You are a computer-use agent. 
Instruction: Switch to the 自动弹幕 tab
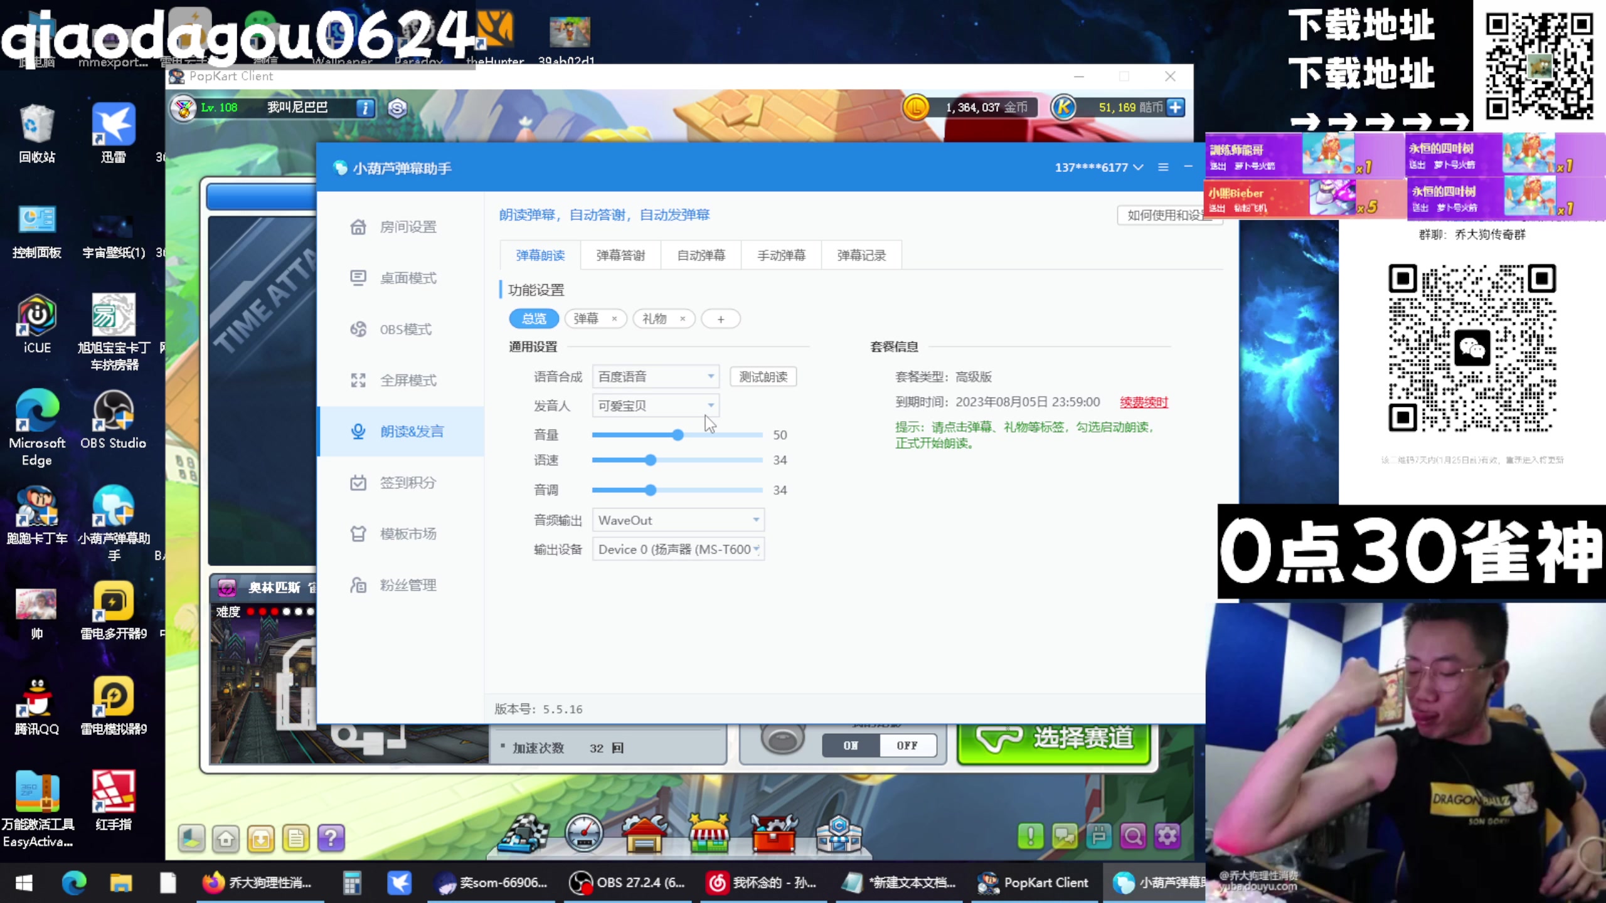701,255
